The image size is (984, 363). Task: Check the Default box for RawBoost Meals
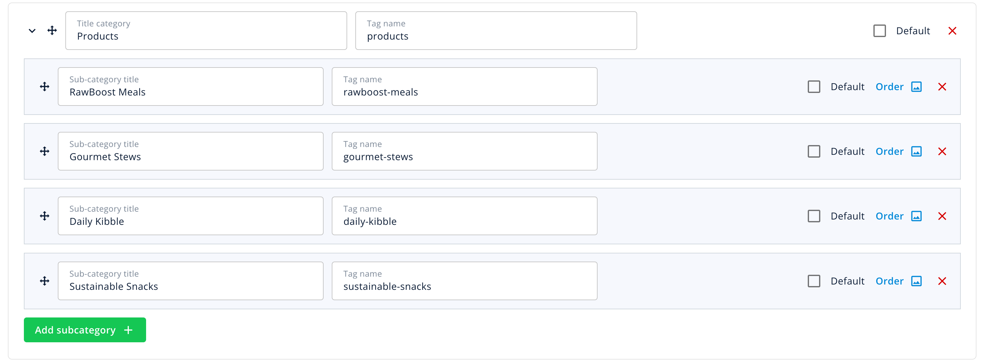(x=814, y=87)
